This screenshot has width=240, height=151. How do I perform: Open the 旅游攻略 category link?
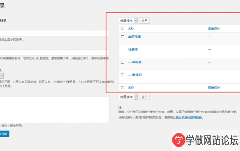click(x=135, y=37)
